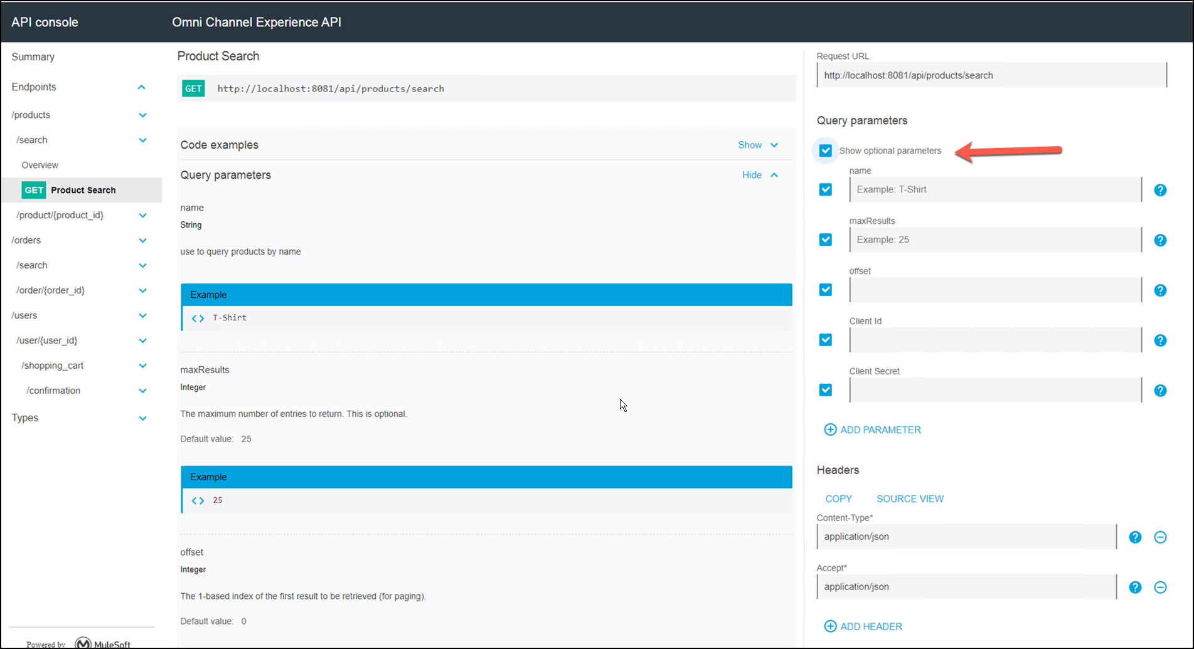Viewport: 1194px width, 649px height.
Task: Uncheck the offset parameter checkbox
Action: [826, 290]
